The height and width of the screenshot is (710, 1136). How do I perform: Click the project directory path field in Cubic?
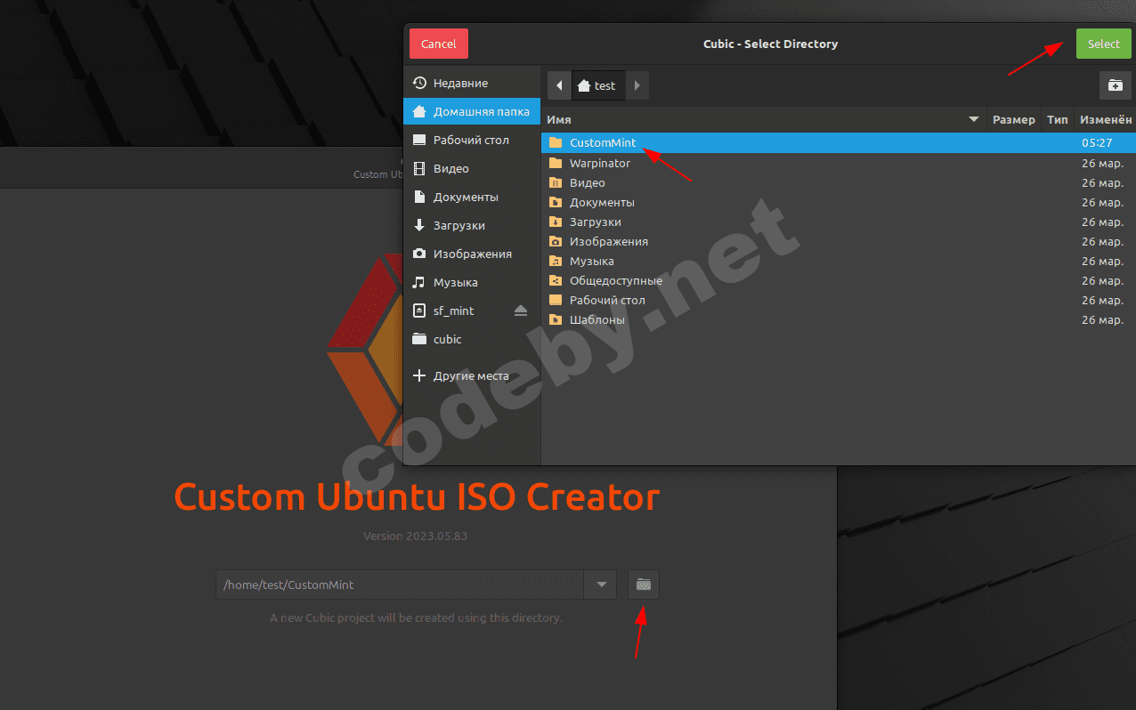click(400, 585)
